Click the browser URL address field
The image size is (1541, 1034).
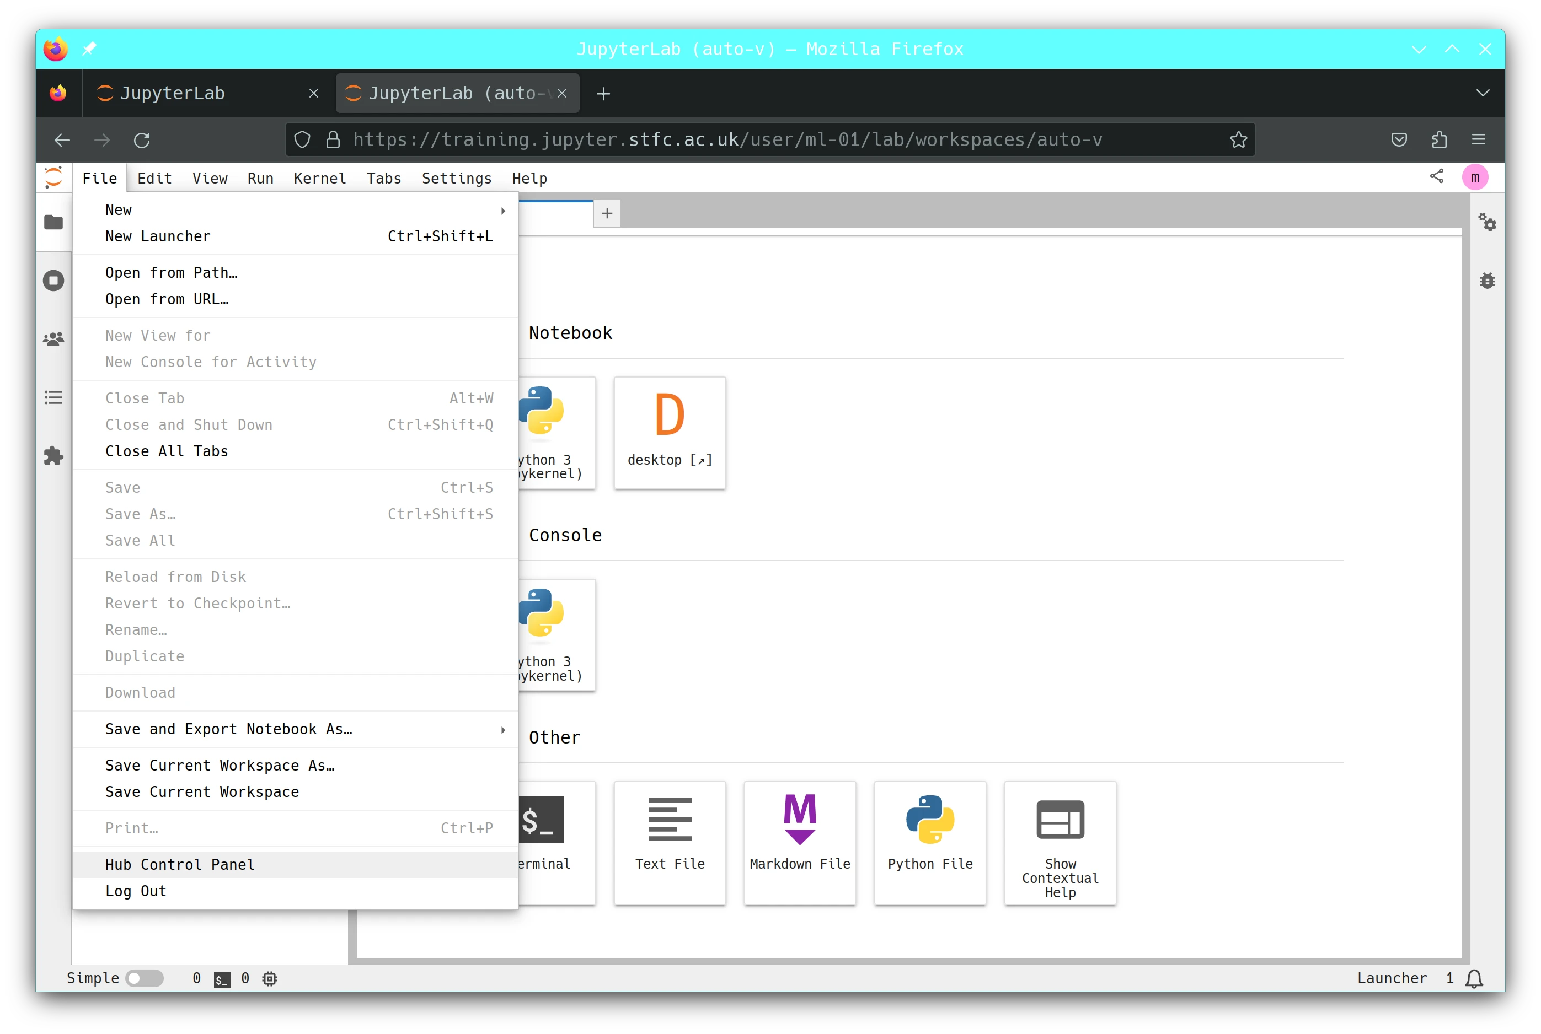726,140
